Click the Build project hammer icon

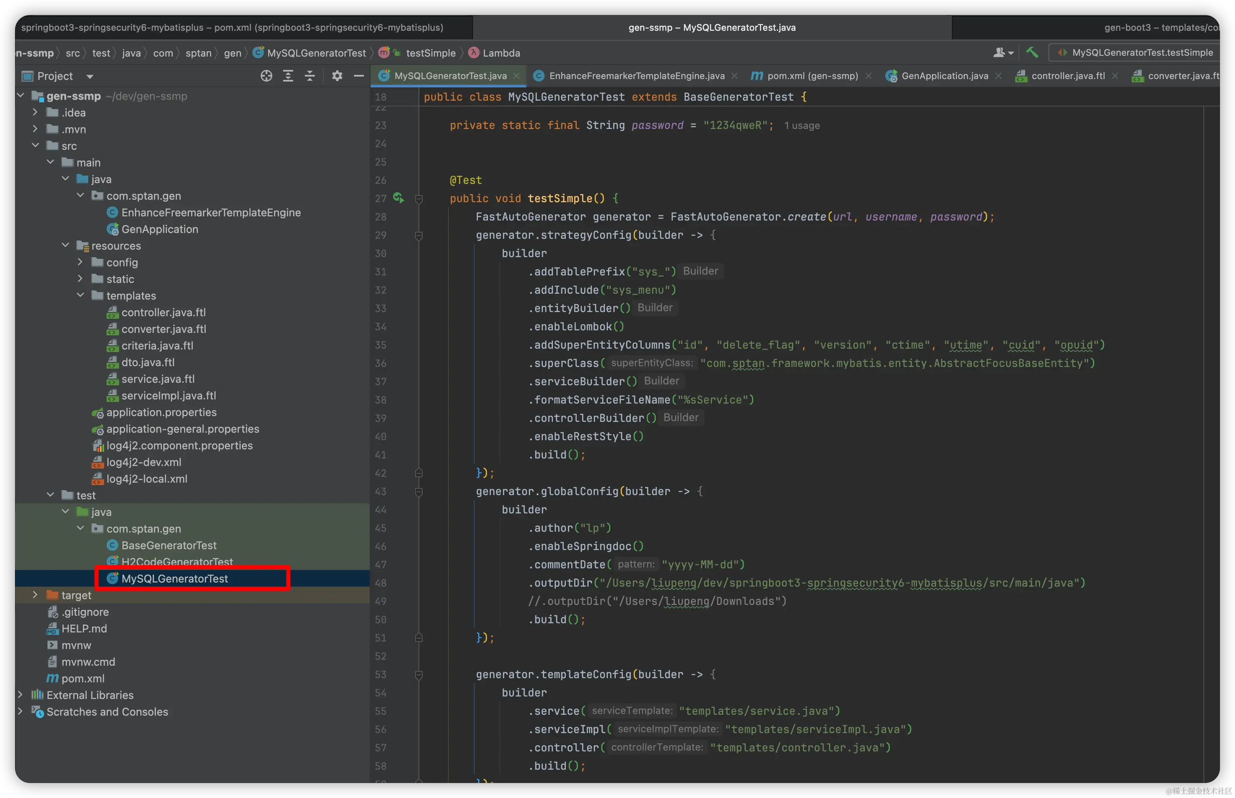coord(1032,52)
